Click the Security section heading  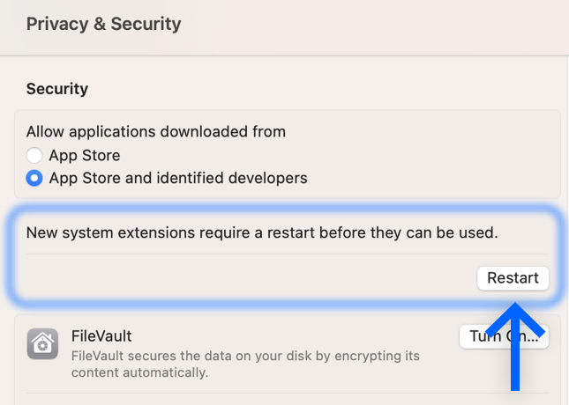coord(57,89)
